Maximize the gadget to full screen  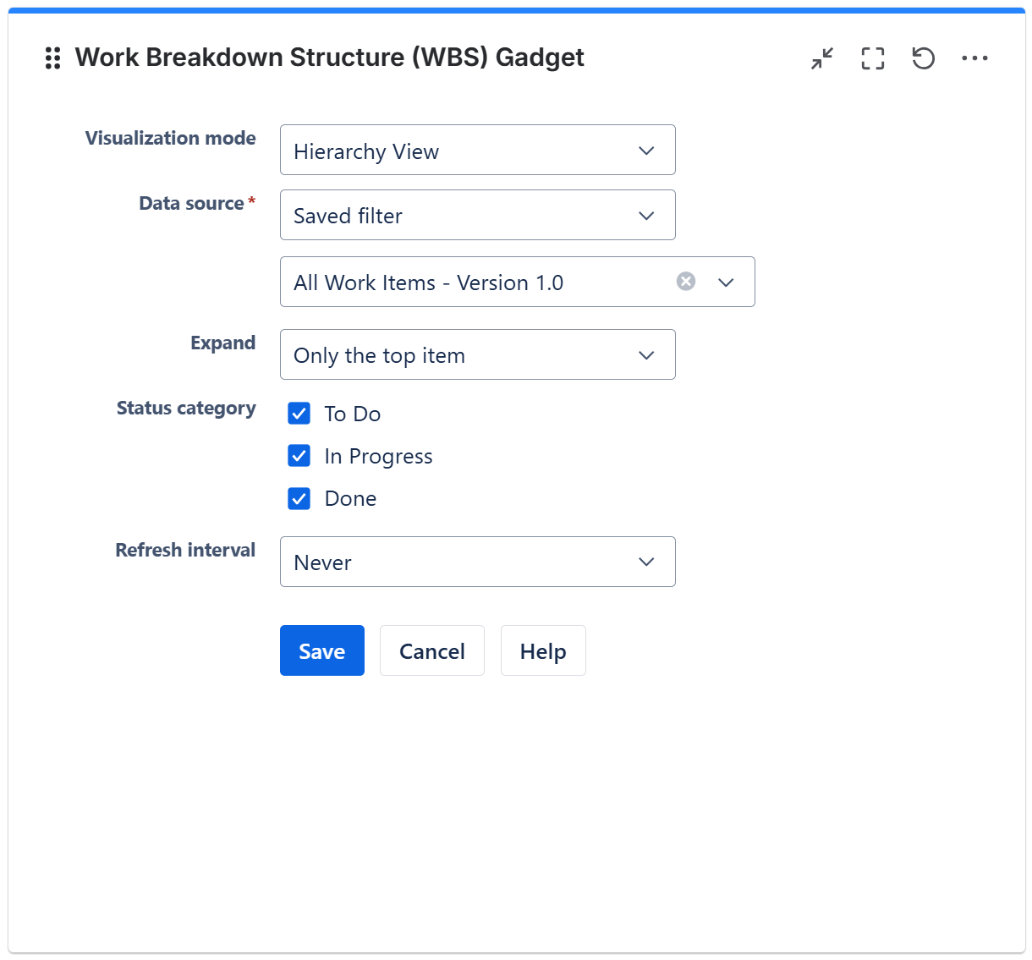tap(873, 58)
